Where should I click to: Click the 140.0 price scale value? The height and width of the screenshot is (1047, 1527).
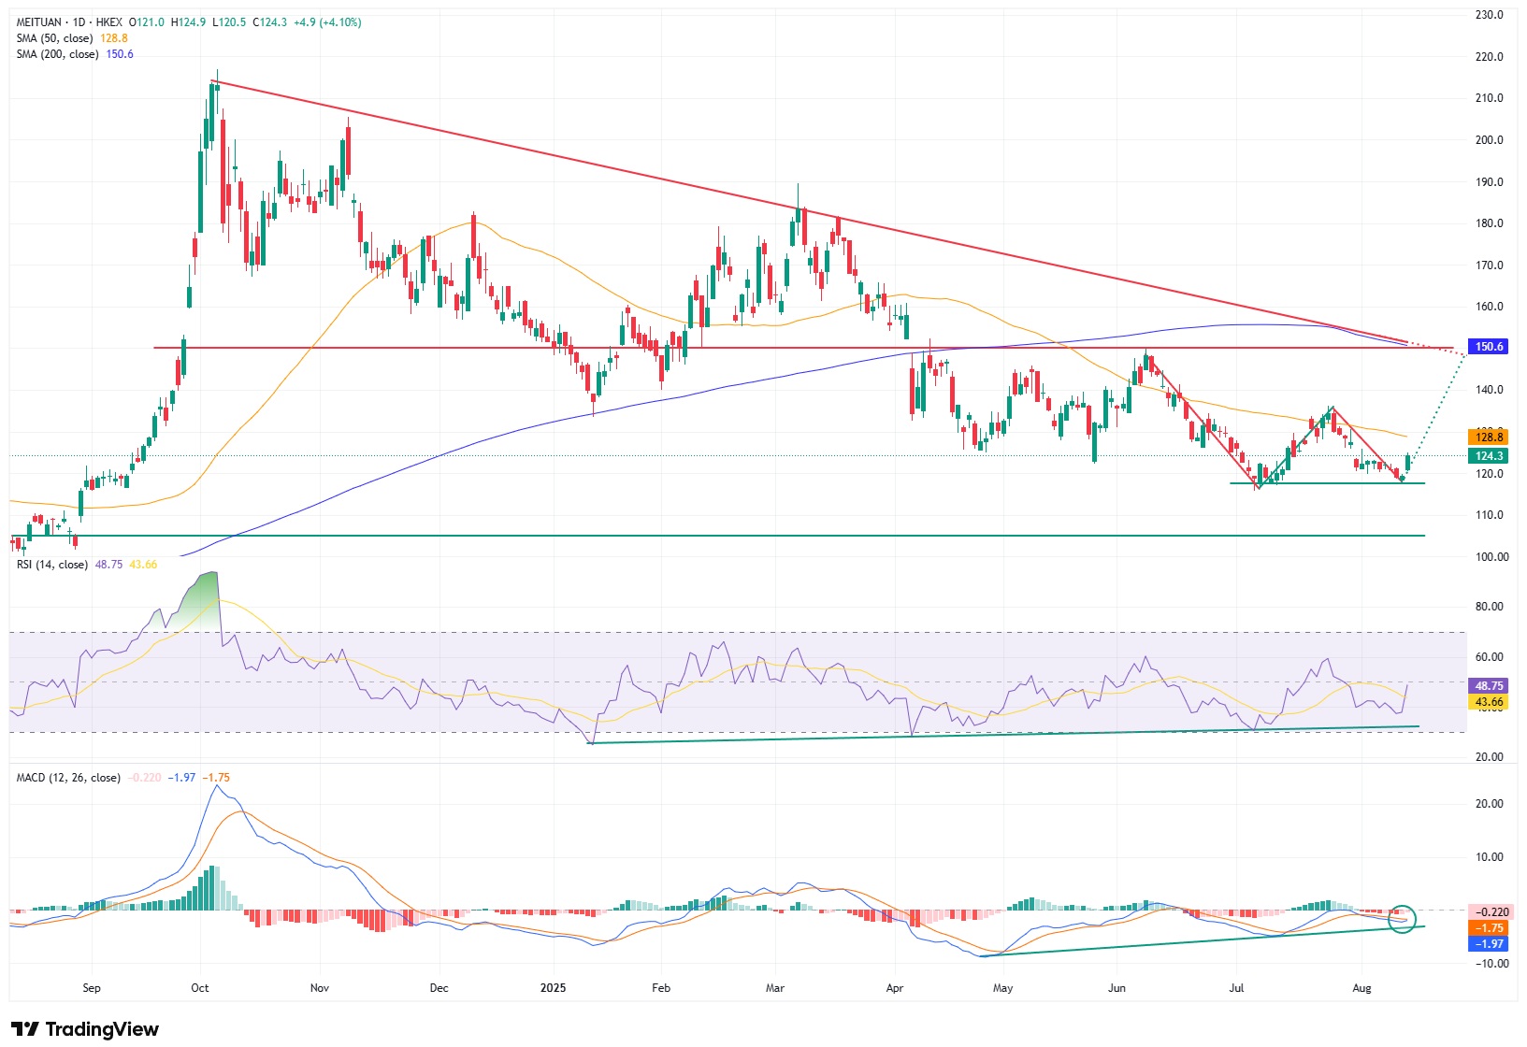(1489, 390)
